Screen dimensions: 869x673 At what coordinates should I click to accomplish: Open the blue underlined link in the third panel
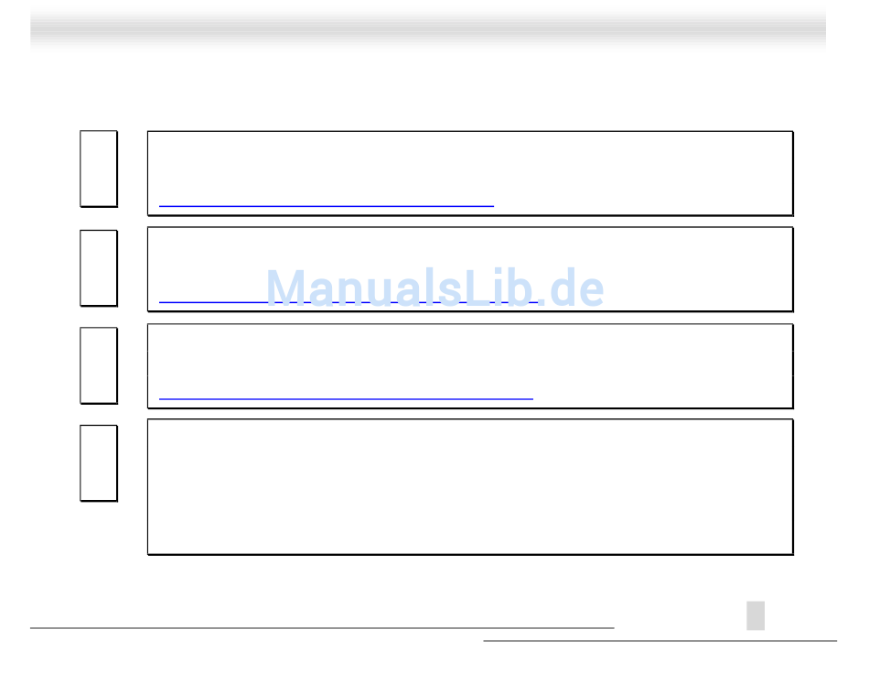click(x=345, y=398)
